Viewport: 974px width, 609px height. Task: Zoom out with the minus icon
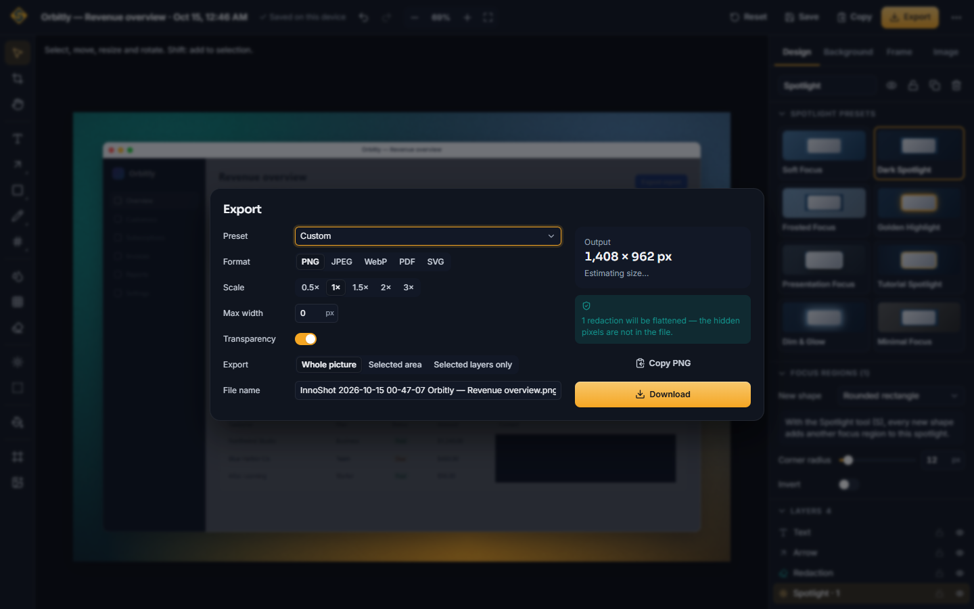click(415, 18)
